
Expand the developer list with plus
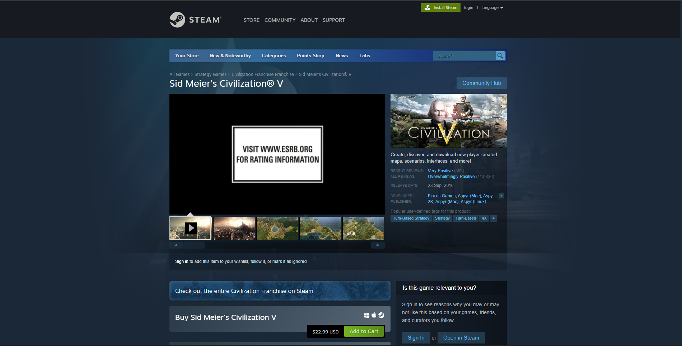click(x=501, y=196)
